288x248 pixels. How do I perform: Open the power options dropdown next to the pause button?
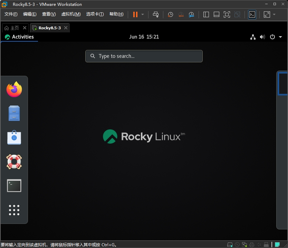point(143,14)
